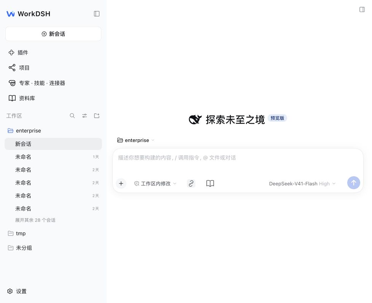Open the DeepSeek-V41-Flash model dropdown

click(302, 184)
